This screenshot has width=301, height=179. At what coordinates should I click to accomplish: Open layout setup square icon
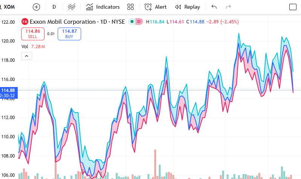(293, 7)
